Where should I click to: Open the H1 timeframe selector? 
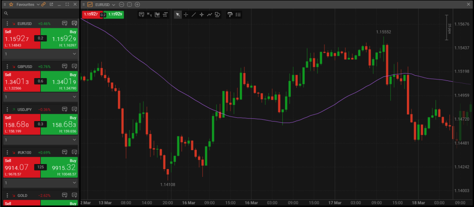pyautogui.click(x=149, y=14)
